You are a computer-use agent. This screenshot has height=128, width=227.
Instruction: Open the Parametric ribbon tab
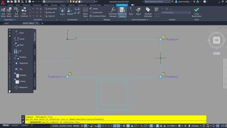pos(37,5)
